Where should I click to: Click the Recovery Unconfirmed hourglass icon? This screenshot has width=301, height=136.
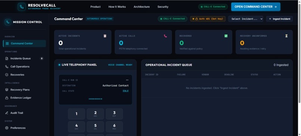286,36
